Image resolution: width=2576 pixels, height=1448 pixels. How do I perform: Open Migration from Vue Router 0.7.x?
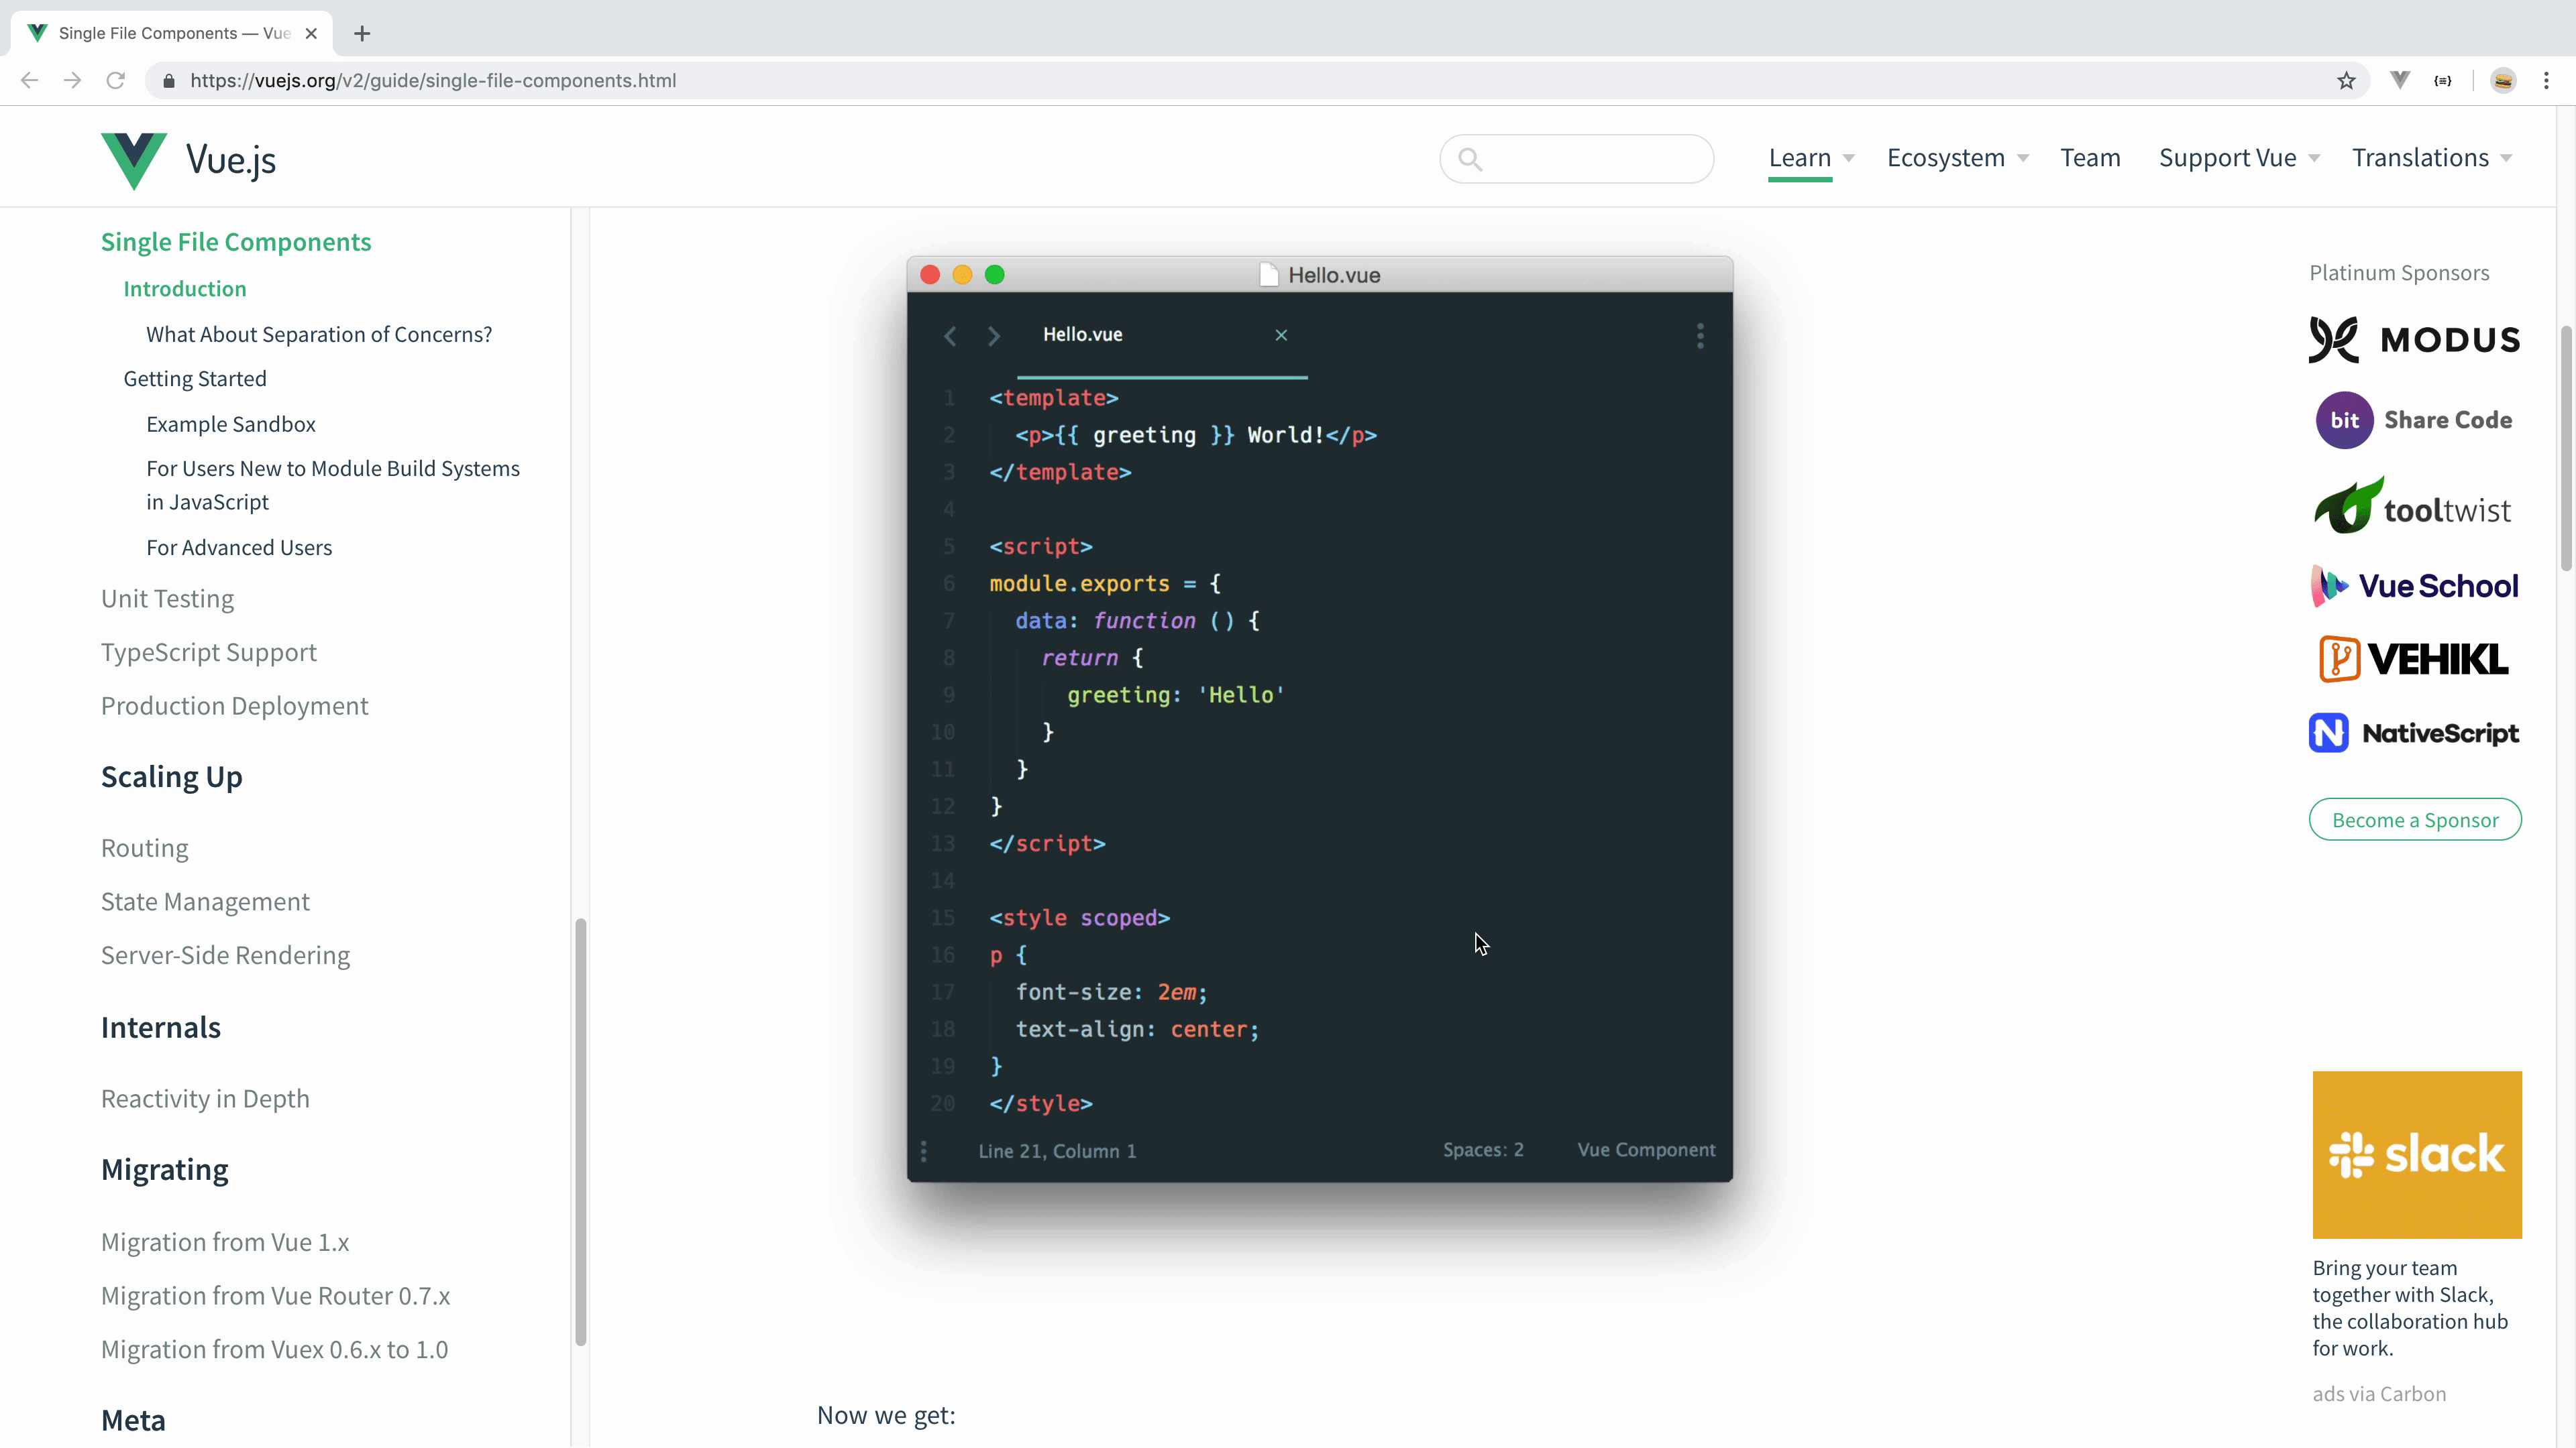click(276, 1296)
